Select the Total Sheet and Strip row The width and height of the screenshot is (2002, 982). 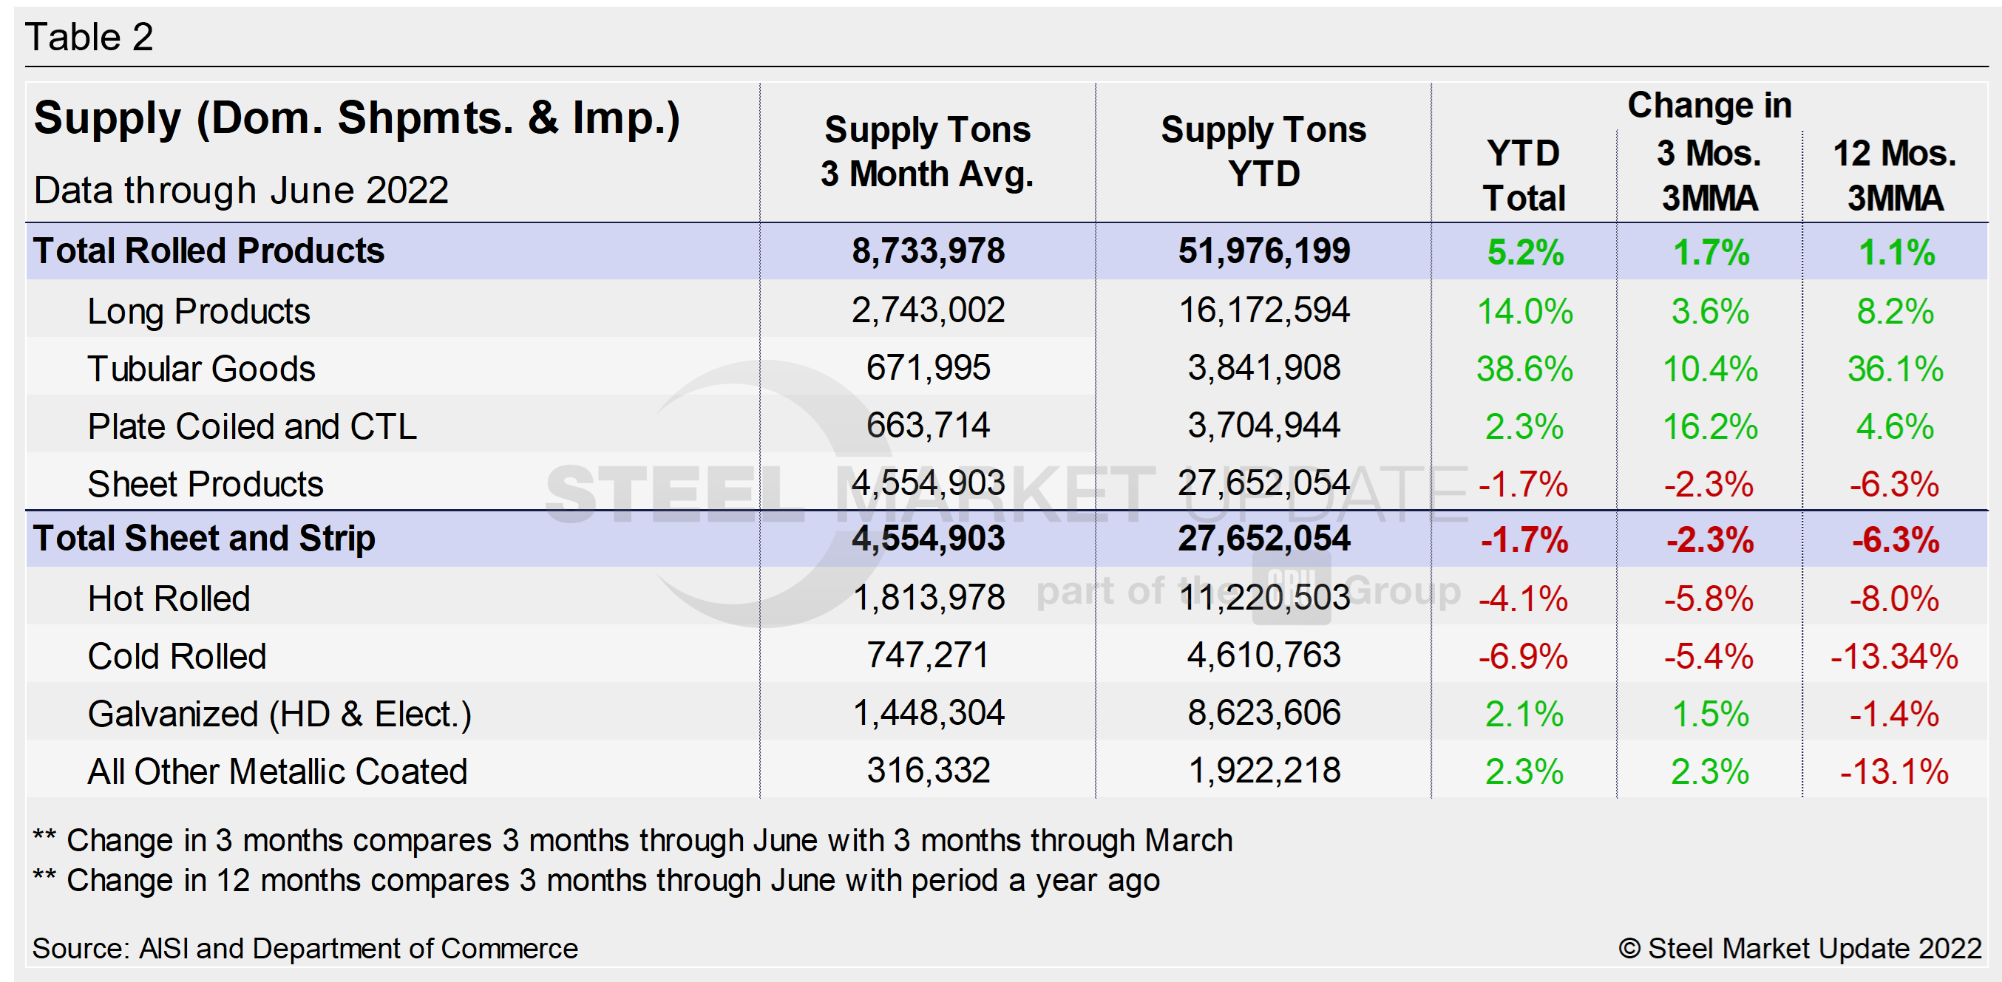point(203,539)
